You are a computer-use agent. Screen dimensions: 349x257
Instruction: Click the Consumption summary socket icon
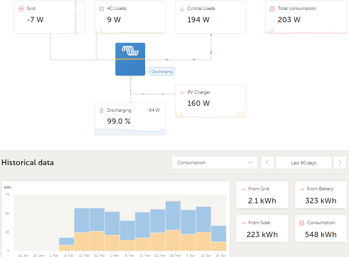302,223
